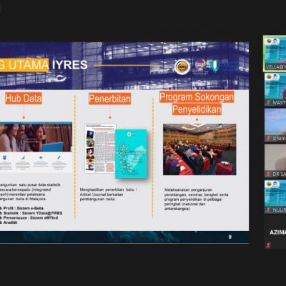Screen dimensions: 286x286
Task: Click the 'Melaksanakan penganjuran' paragraph
Action: (x=197, y=199)
